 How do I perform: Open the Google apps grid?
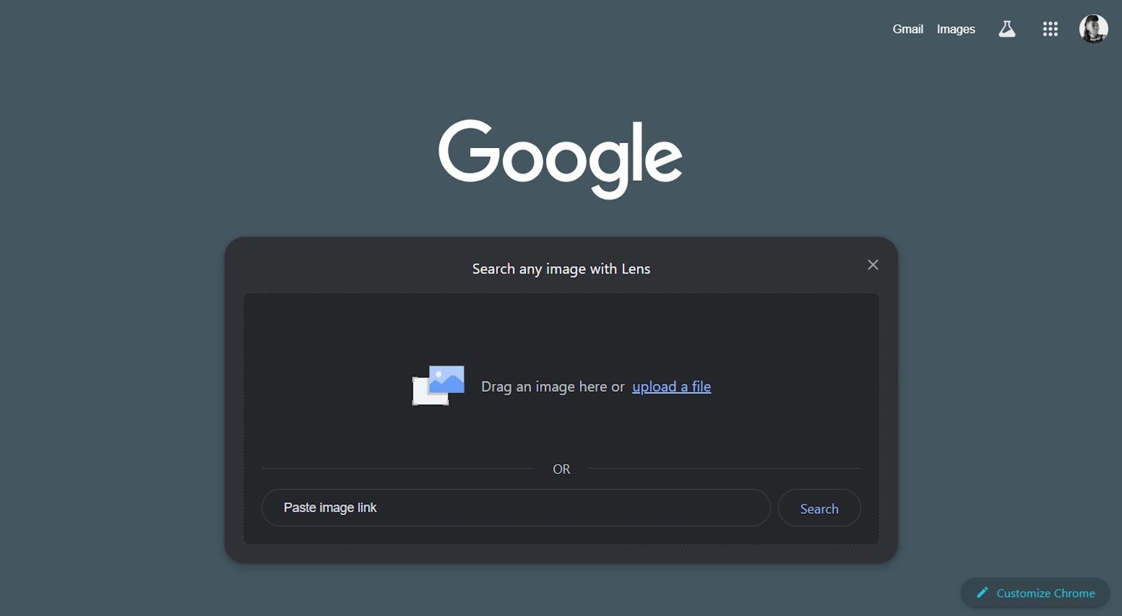1050,29
